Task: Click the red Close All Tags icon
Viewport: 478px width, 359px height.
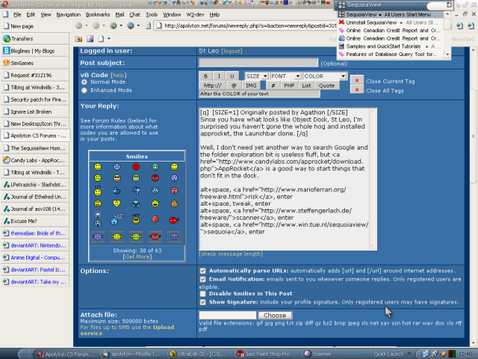Action: [x=357, y=90]
